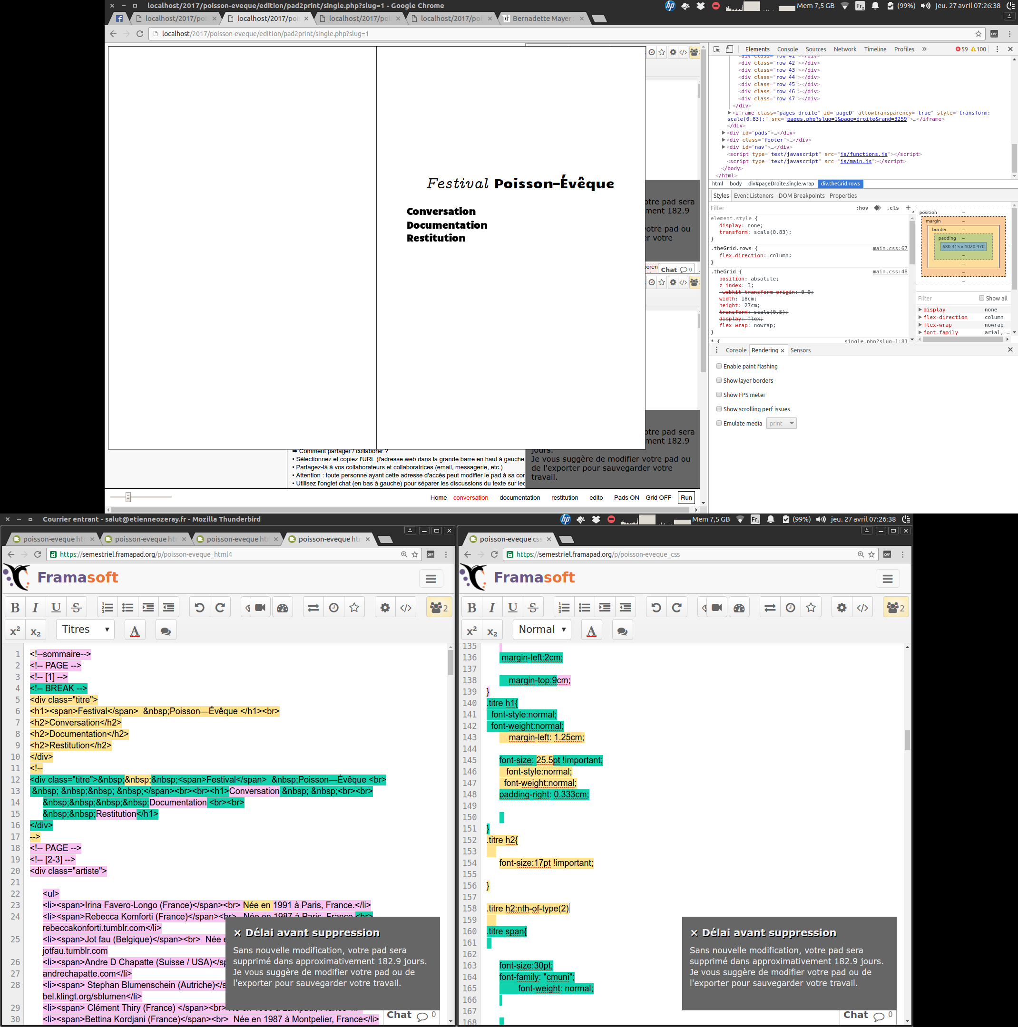Open Event Listeners tab
This screenshot has width=1018, height=1027.
[x=753, y=195]
